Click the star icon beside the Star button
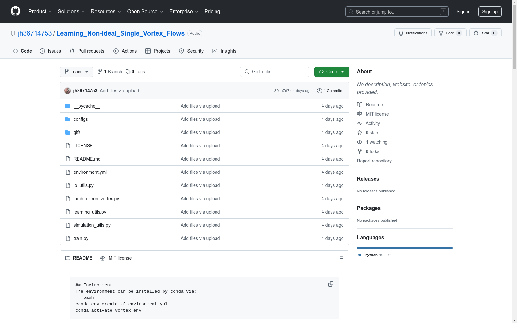Screen dimensions: 517x323 click(x=476, y=33)
